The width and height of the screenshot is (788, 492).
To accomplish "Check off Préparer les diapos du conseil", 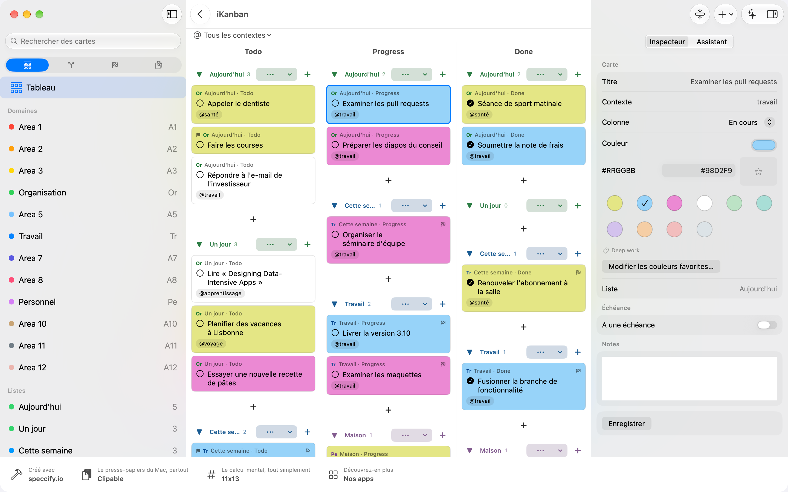I will pyautogui.click(x=335, y=145).
